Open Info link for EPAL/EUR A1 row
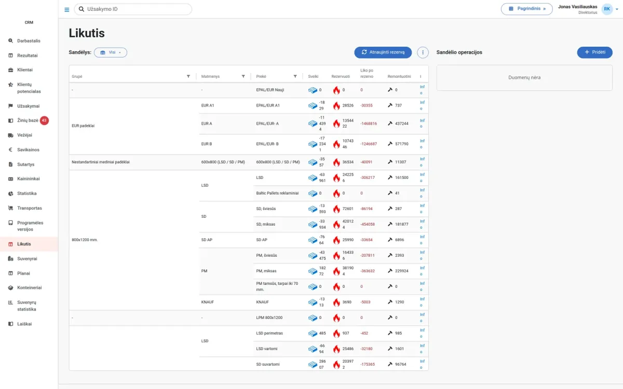623x389 pixels. [422, 105]
